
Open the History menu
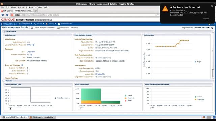[x=21, y=7]
